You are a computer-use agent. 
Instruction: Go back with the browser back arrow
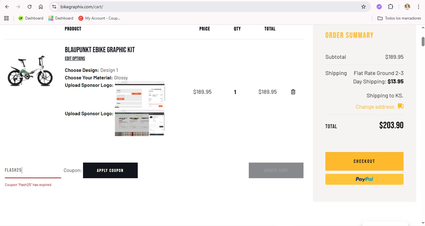(x=7, y=7)
